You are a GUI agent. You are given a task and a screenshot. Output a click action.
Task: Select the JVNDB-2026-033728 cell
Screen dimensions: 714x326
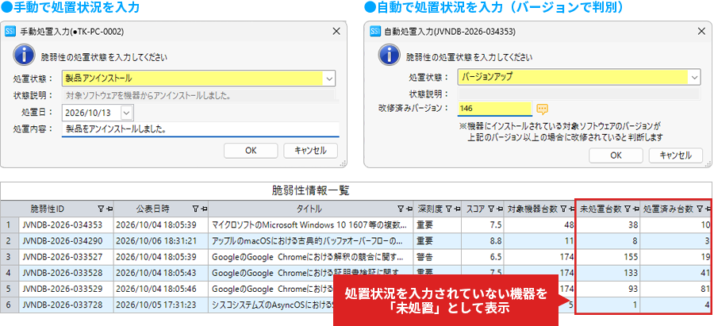66,305
